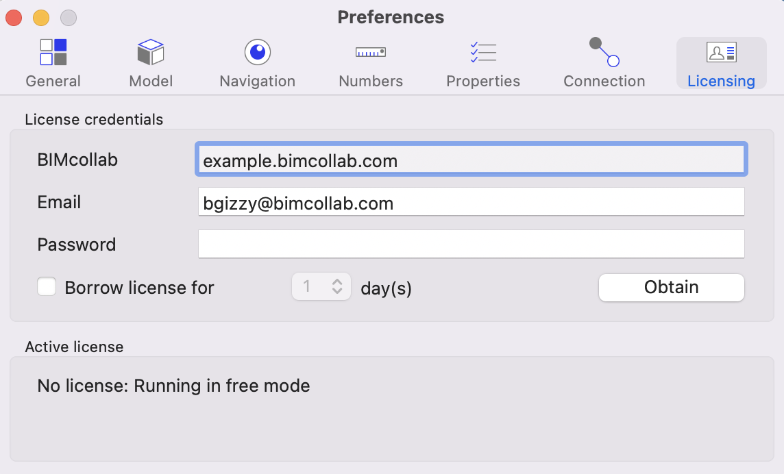
Task: Switch to the Connection tab label
Action: [604, 81]
